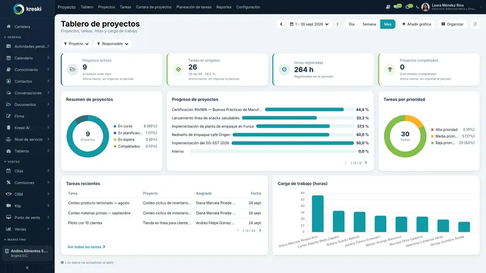
Task: Toggle pin for Firma sidebar item
Action: (x=49, y=116)
